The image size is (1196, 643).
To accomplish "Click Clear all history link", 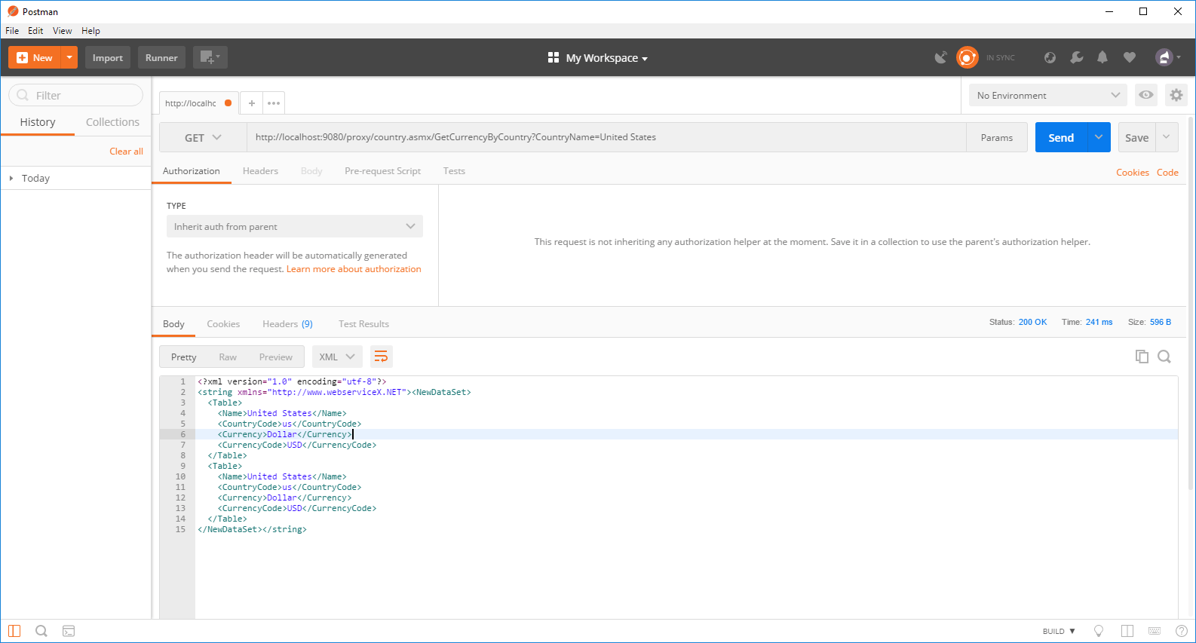I will [126, 152].
